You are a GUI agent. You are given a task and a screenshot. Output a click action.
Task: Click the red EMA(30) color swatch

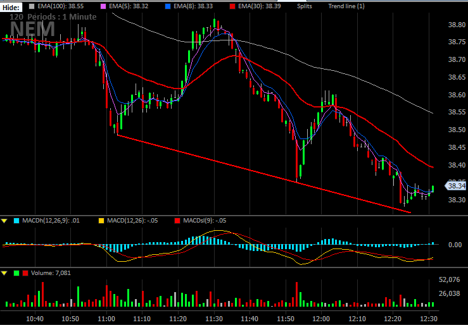tap(233, 6)
